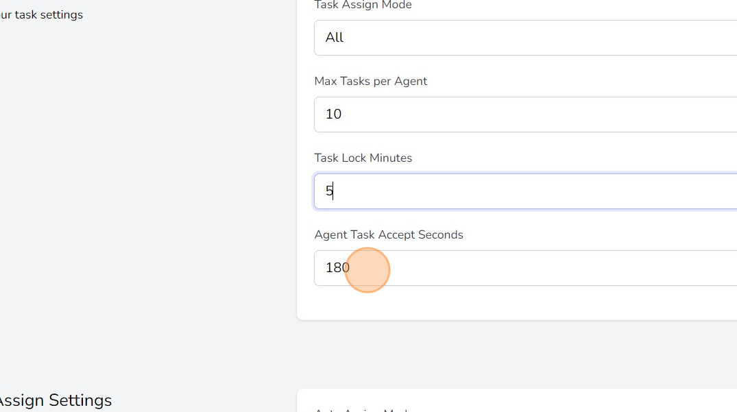This screenshot has width=737, height=412.
Task: Click inside the settings card panel
Action: [524, 302]
